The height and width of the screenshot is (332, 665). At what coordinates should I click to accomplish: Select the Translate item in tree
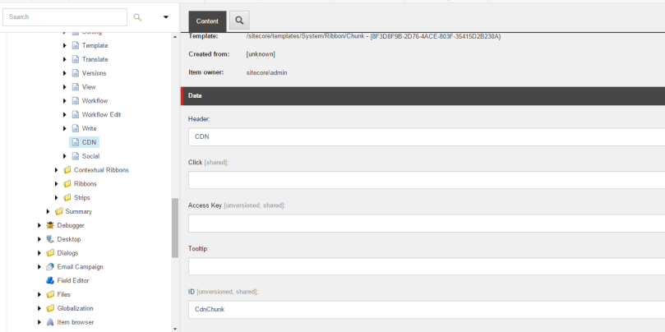point(95,59)
